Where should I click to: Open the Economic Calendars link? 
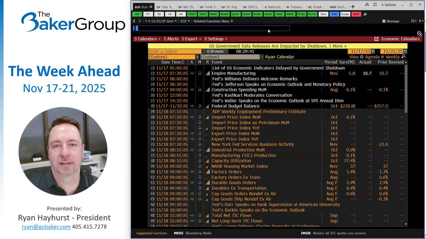[397, 39]
